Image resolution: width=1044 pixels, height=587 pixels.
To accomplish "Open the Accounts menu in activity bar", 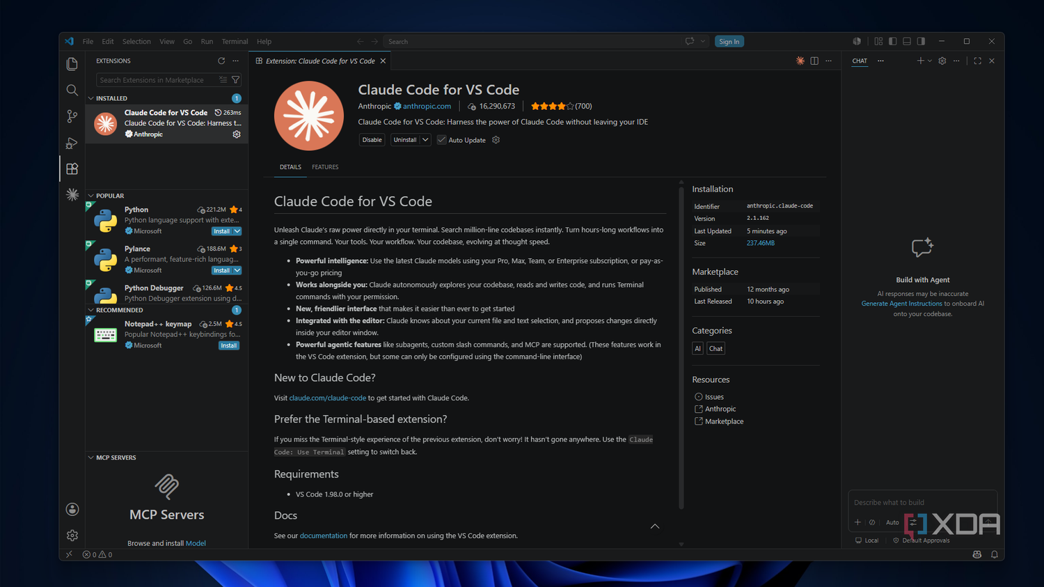I will click(x=72, y=509).
